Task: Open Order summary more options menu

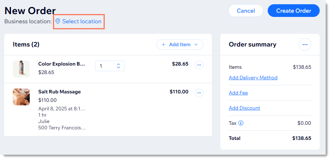Action: coord(304,44)
